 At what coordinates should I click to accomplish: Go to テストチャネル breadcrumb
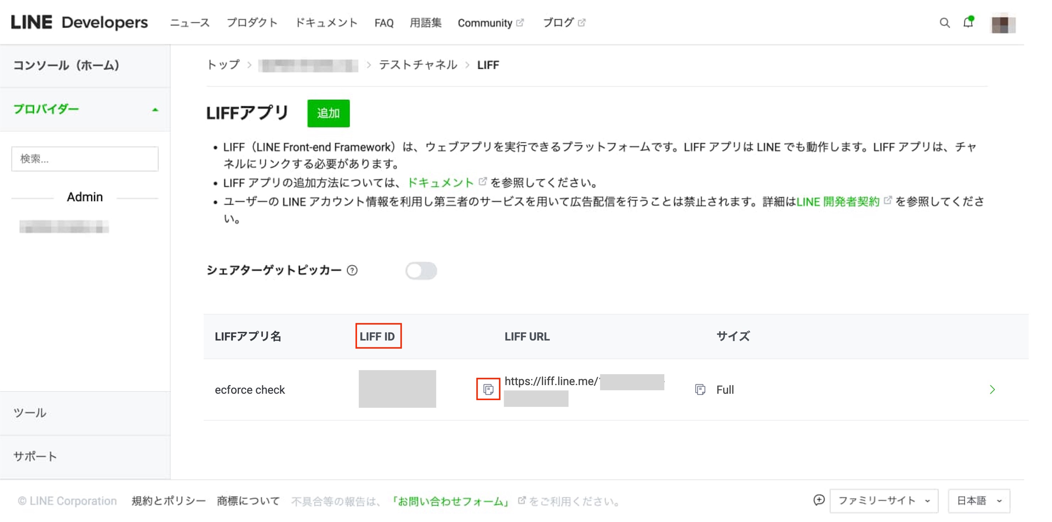418,65
